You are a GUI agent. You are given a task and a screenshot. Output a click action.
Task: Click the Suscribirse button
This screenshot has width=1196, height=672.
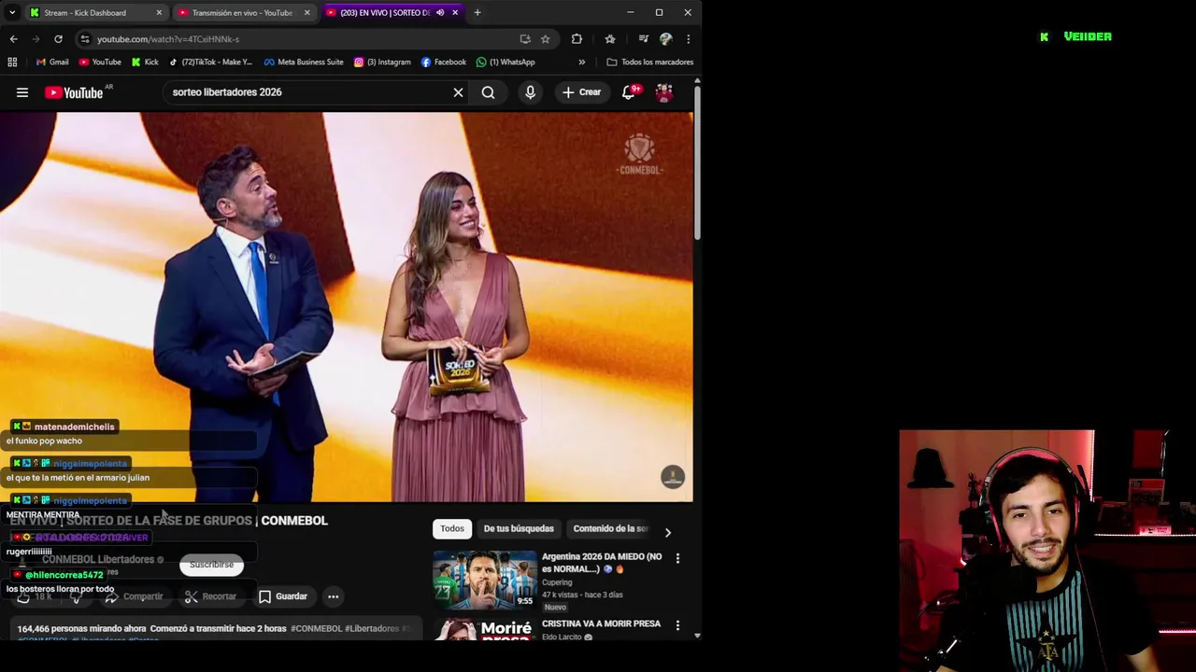(211, 565)
